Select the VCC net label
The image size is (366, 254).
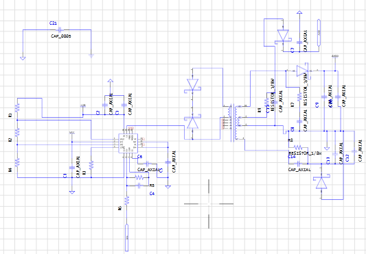coord(72,132)
